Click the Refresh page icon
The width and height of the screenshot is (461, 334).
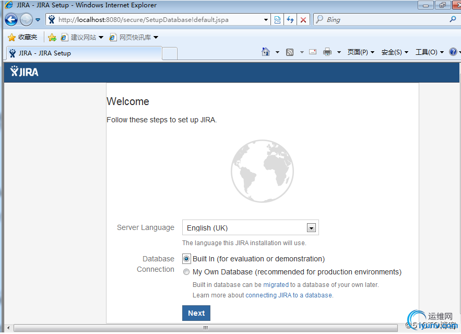click(290, 20)
